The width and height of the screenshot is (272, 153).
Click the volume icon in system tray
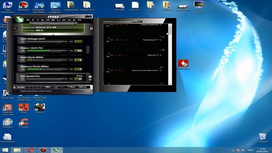243,150
